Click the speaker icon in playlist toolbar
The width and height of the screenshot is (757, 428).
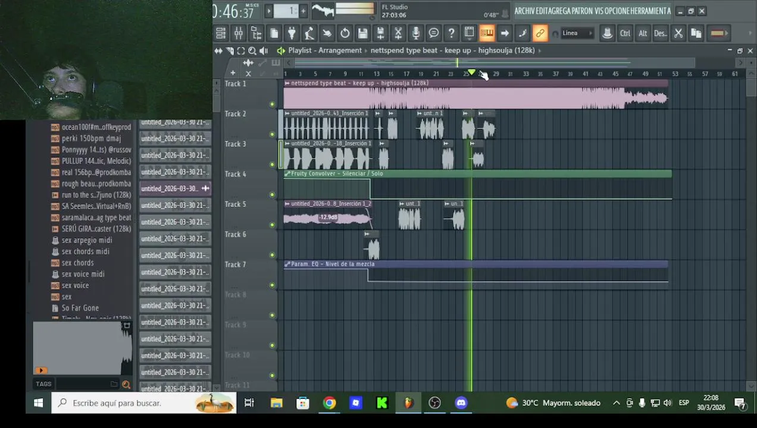tap(264, 51)
